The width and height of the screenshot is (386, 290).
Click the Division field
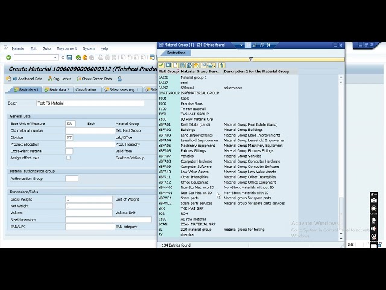click(x=69, y=137)
